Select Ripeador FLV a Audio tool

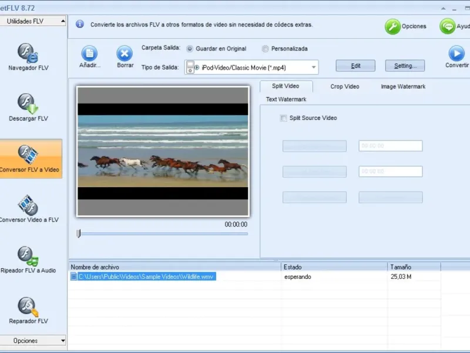pyautogui.click(x=28, y=259)
